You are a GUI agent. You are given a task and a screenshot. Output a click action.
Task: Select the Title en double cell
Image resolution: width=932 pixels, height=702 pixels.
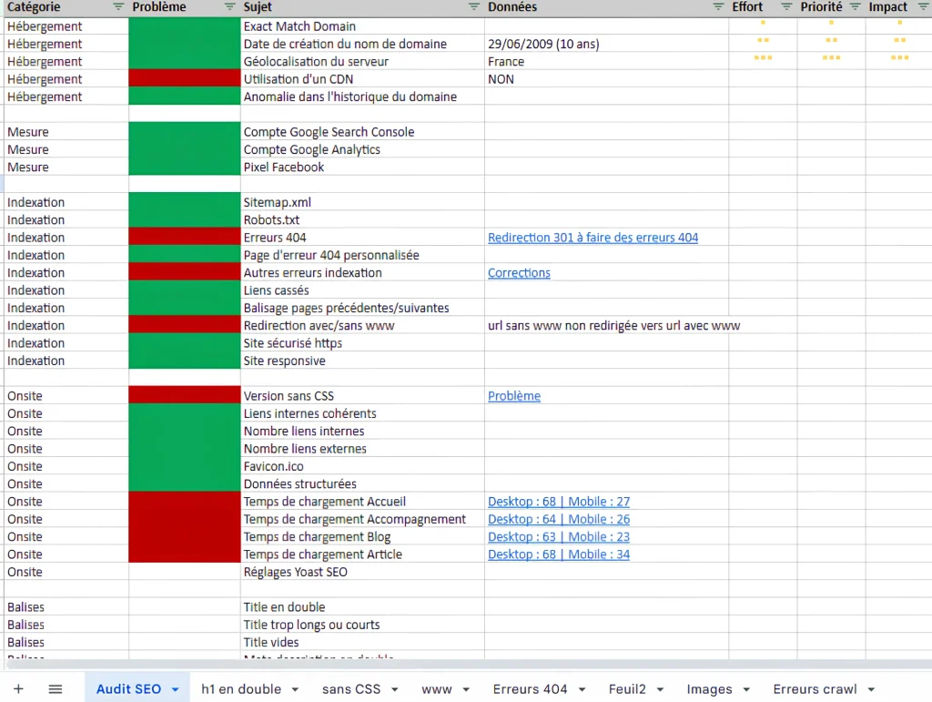coord(362,607)
